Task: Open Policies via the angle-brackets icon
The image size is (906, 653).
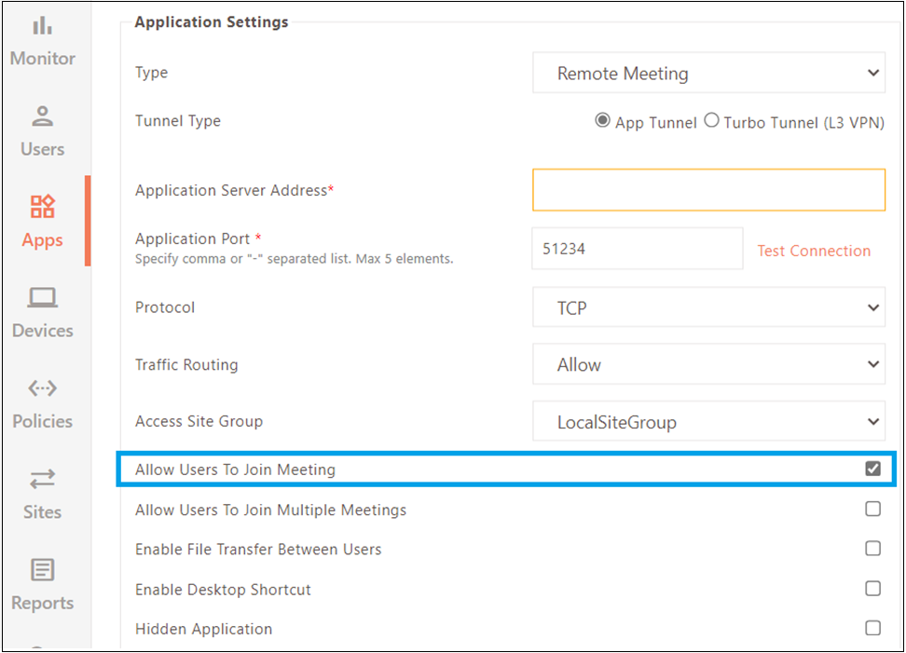Action: [42, 388]
